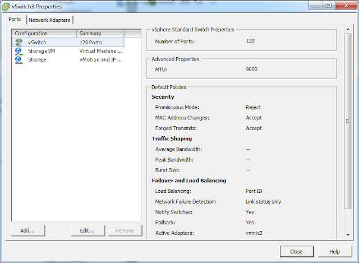Click the vSphere icon in the title bar
This screenshot has width=359, height=263.
[6, 7]
